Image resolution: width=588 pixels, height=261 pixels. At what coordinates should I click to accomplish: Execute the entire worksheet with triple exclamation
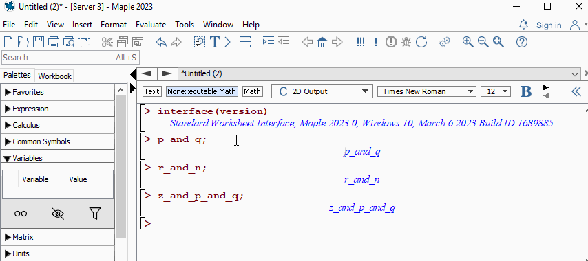(360, 42)
